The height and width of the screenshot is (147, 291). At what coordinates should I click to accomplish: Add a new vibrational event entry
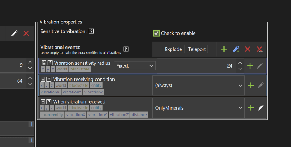click(224, 49)
